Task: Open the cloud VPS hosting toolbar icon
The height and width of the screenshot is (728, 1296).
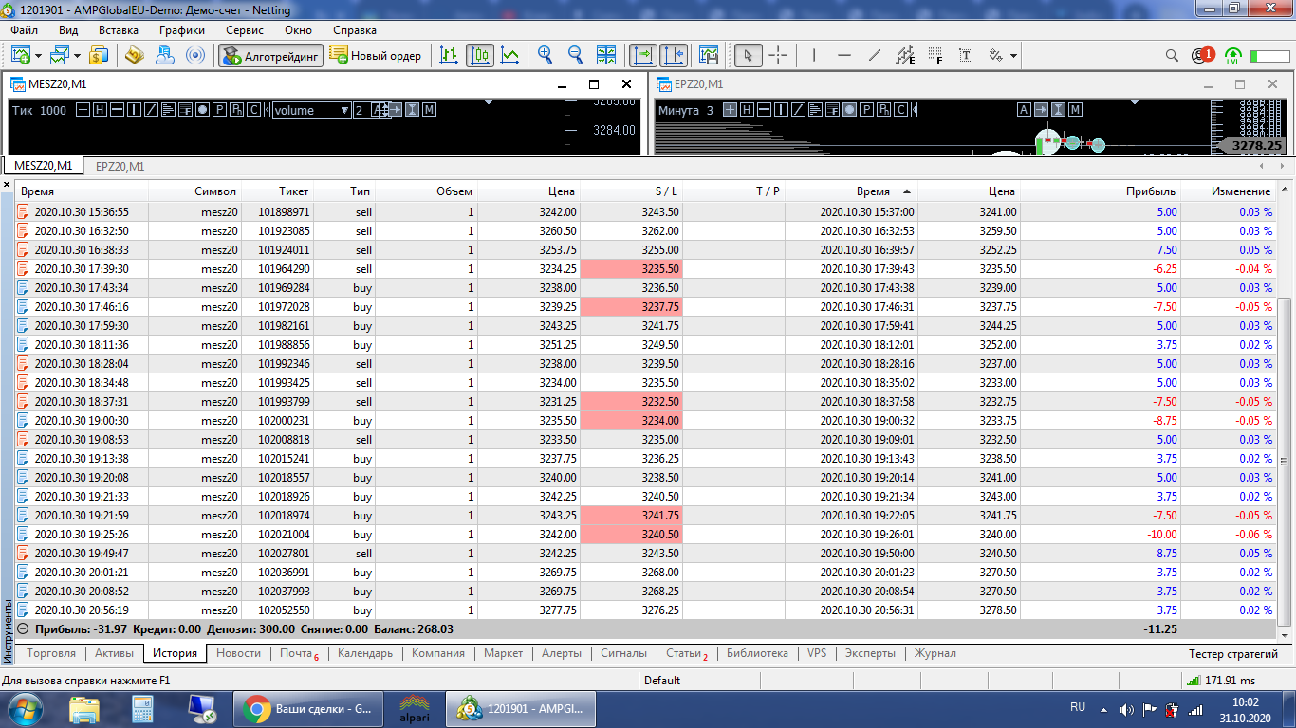Action: click(165, 55)
